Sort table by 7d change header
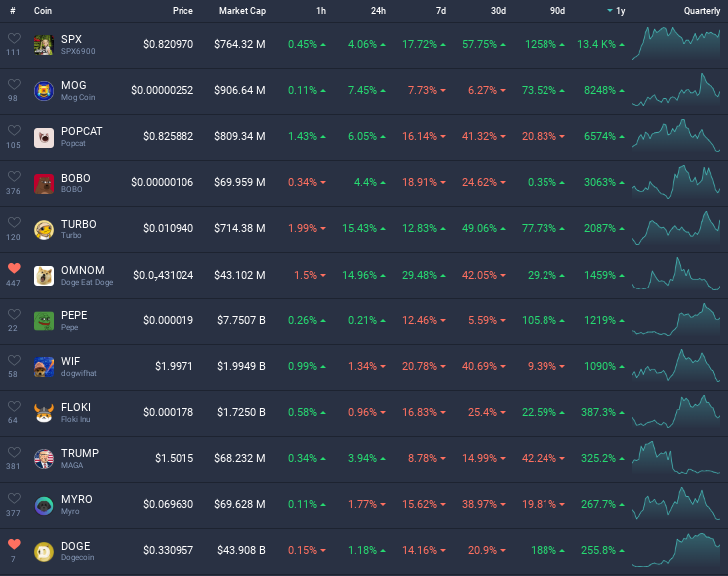 coord(441,11)
